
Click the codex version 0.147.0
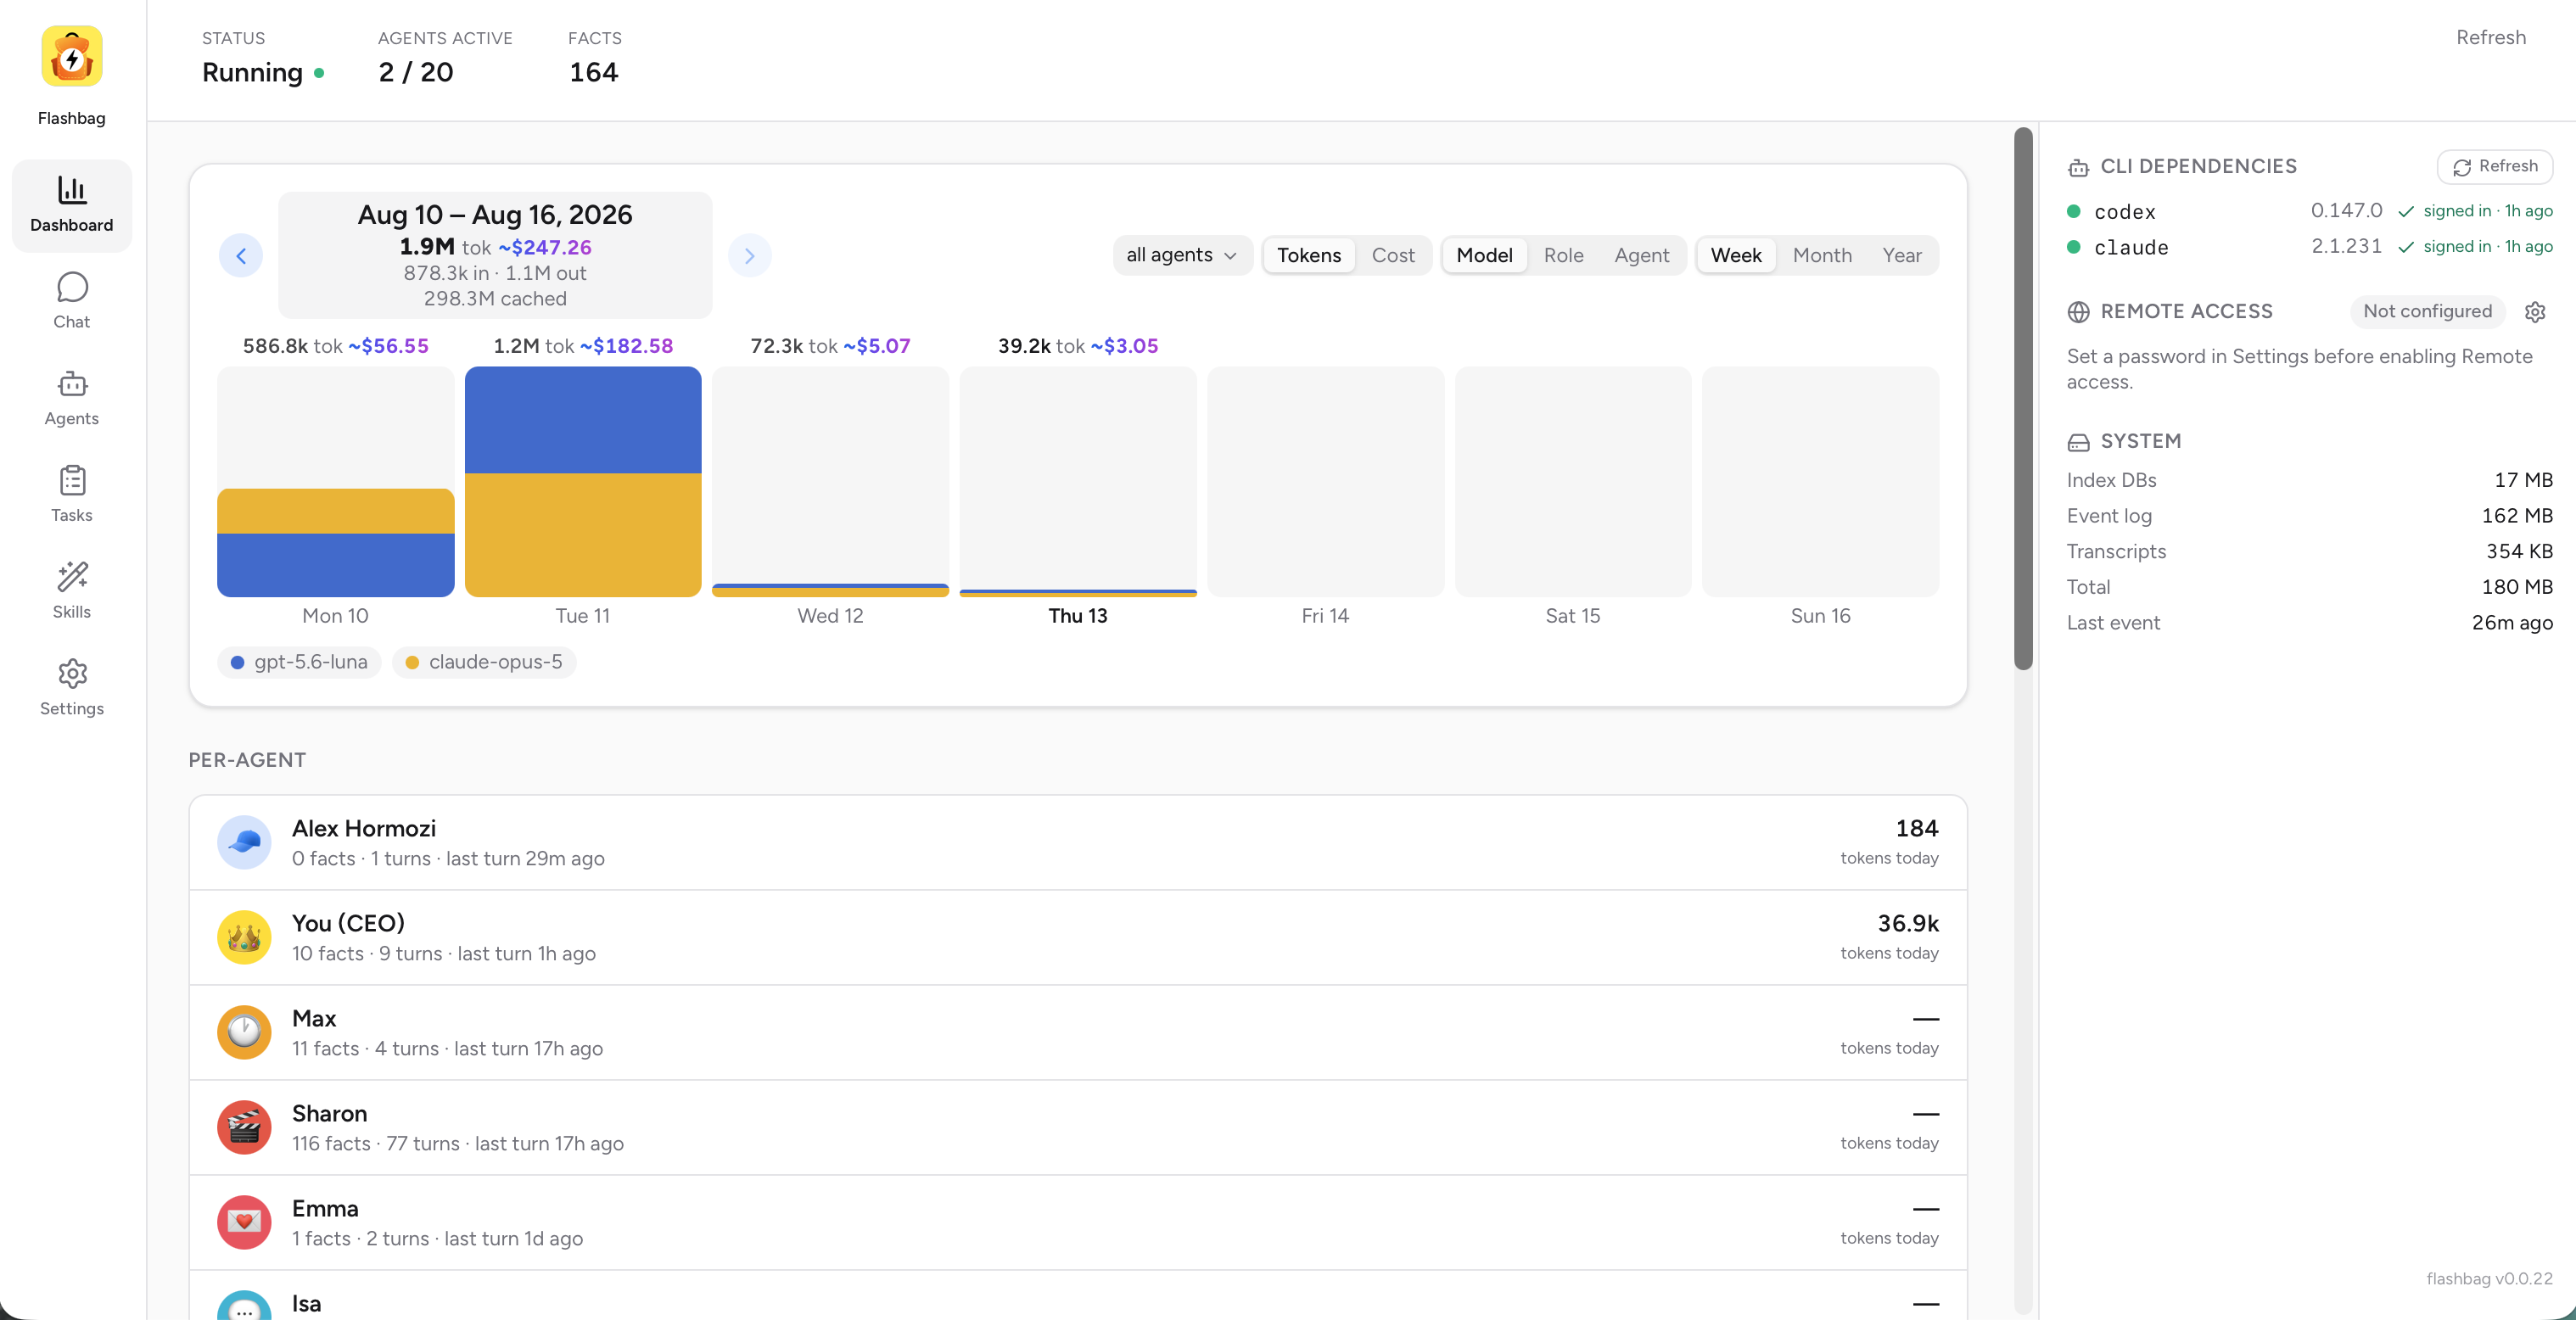pos(2346,211)
